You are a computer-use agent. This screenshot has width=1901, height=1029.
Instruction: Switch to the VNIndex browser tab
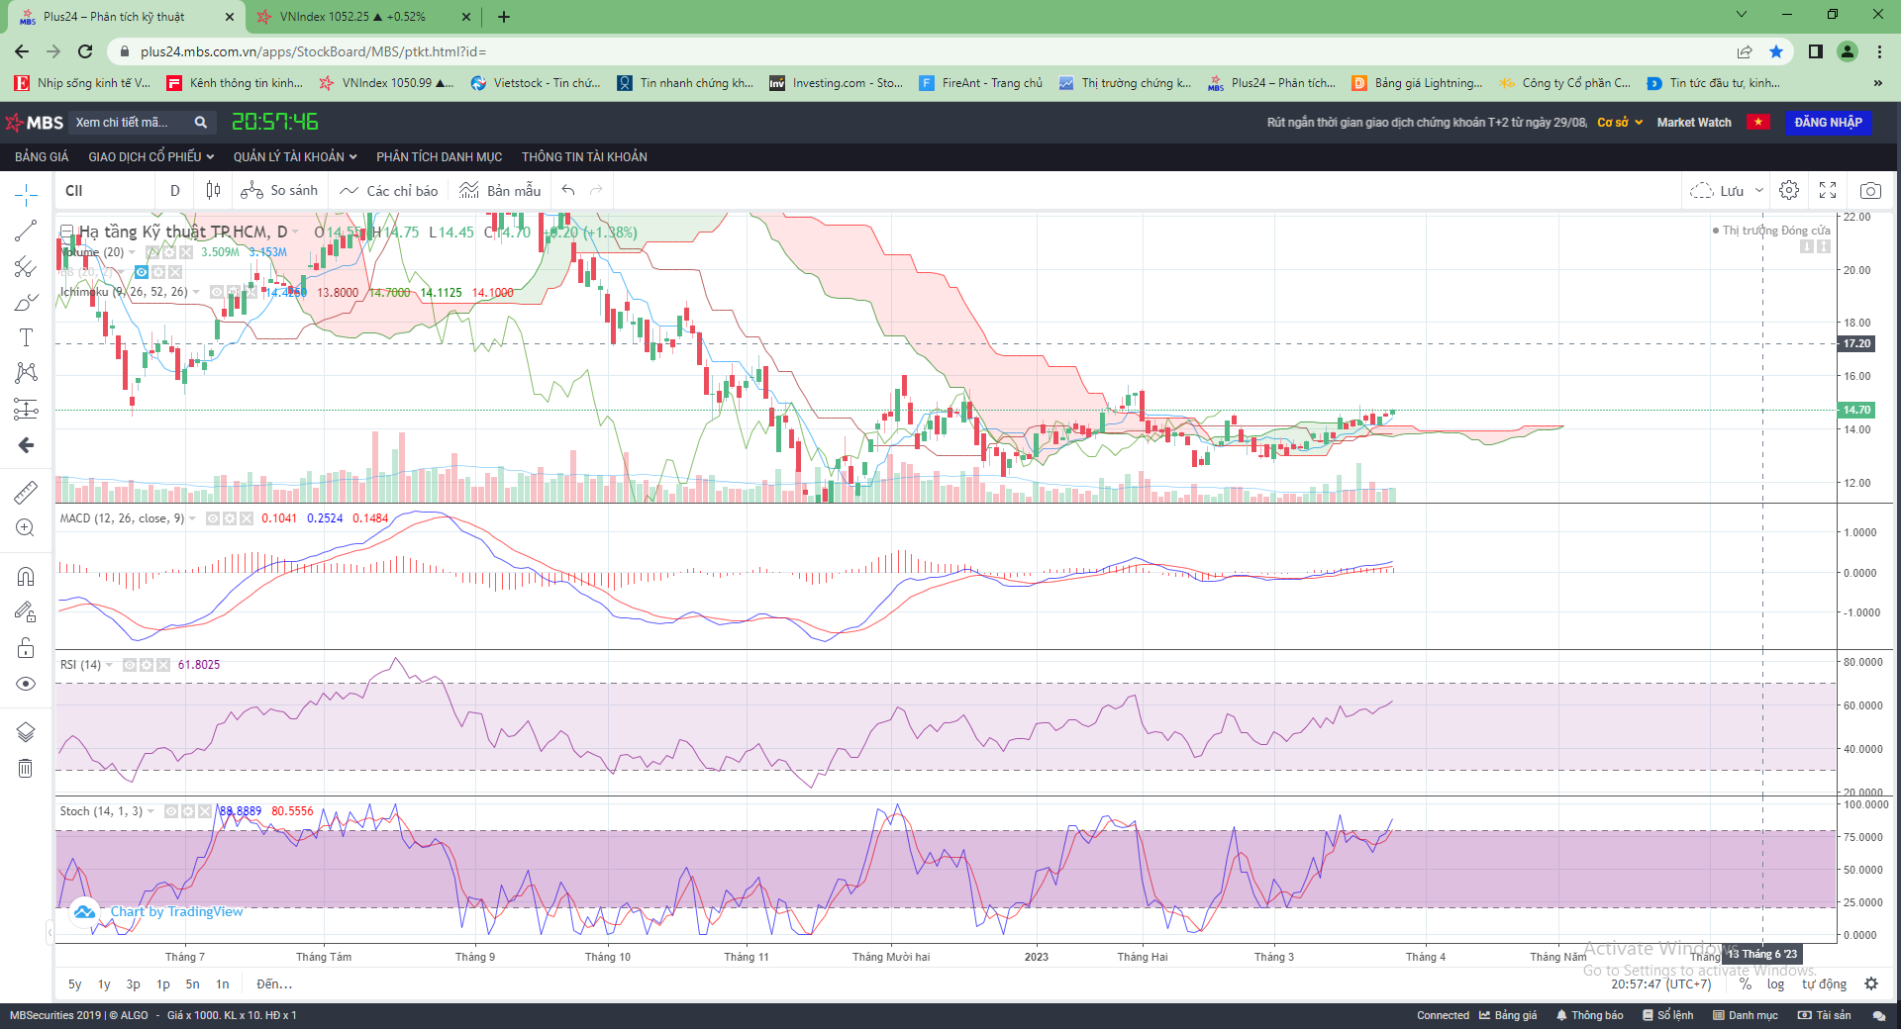364,17
